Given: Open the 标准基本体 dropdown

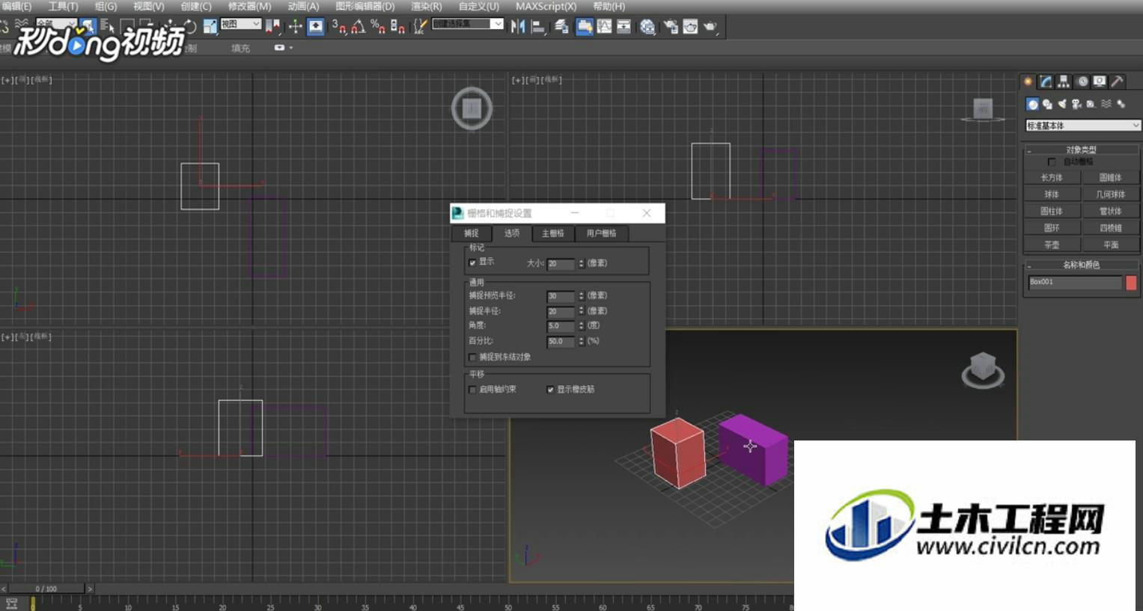Looking at the screenshot, I should 1082,126.
